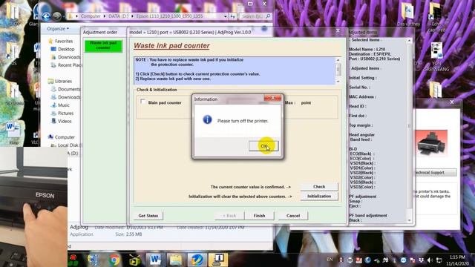This screenshot has width=475, height=267.
Task: Close the AdjProg adjustment window
Action: tap(338, 31)
